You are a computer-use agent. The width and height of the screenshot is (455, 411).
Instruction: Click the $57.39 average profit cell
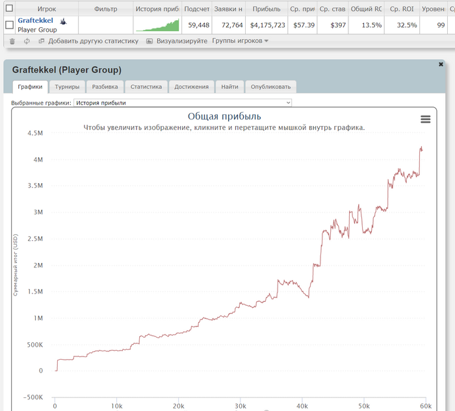pos(304,25)
